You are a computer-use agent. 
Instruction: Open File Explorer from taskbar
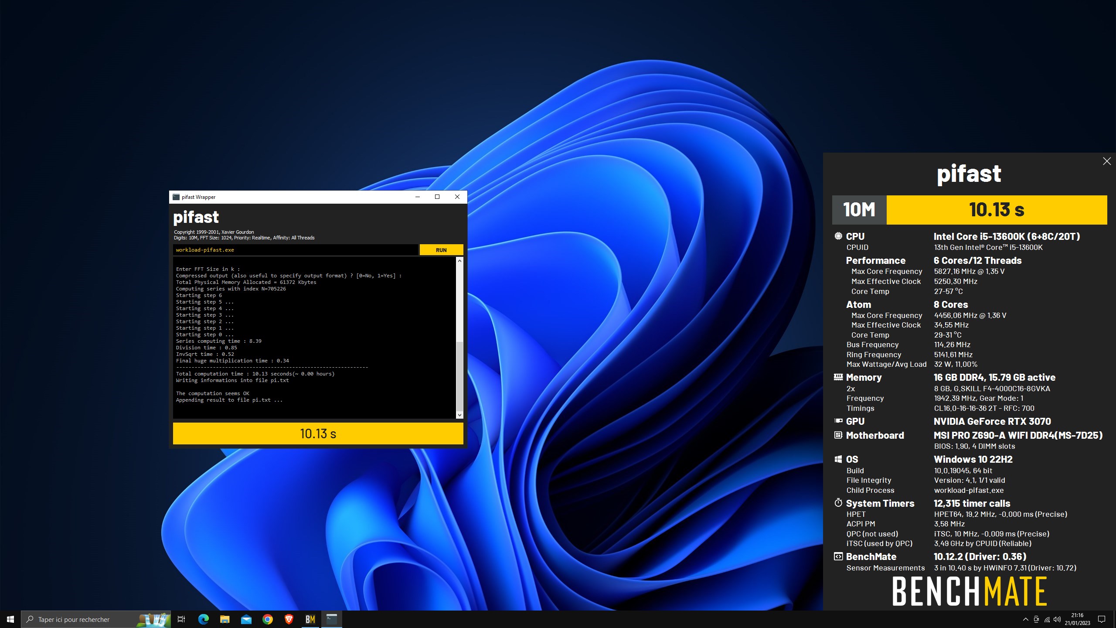225,619
